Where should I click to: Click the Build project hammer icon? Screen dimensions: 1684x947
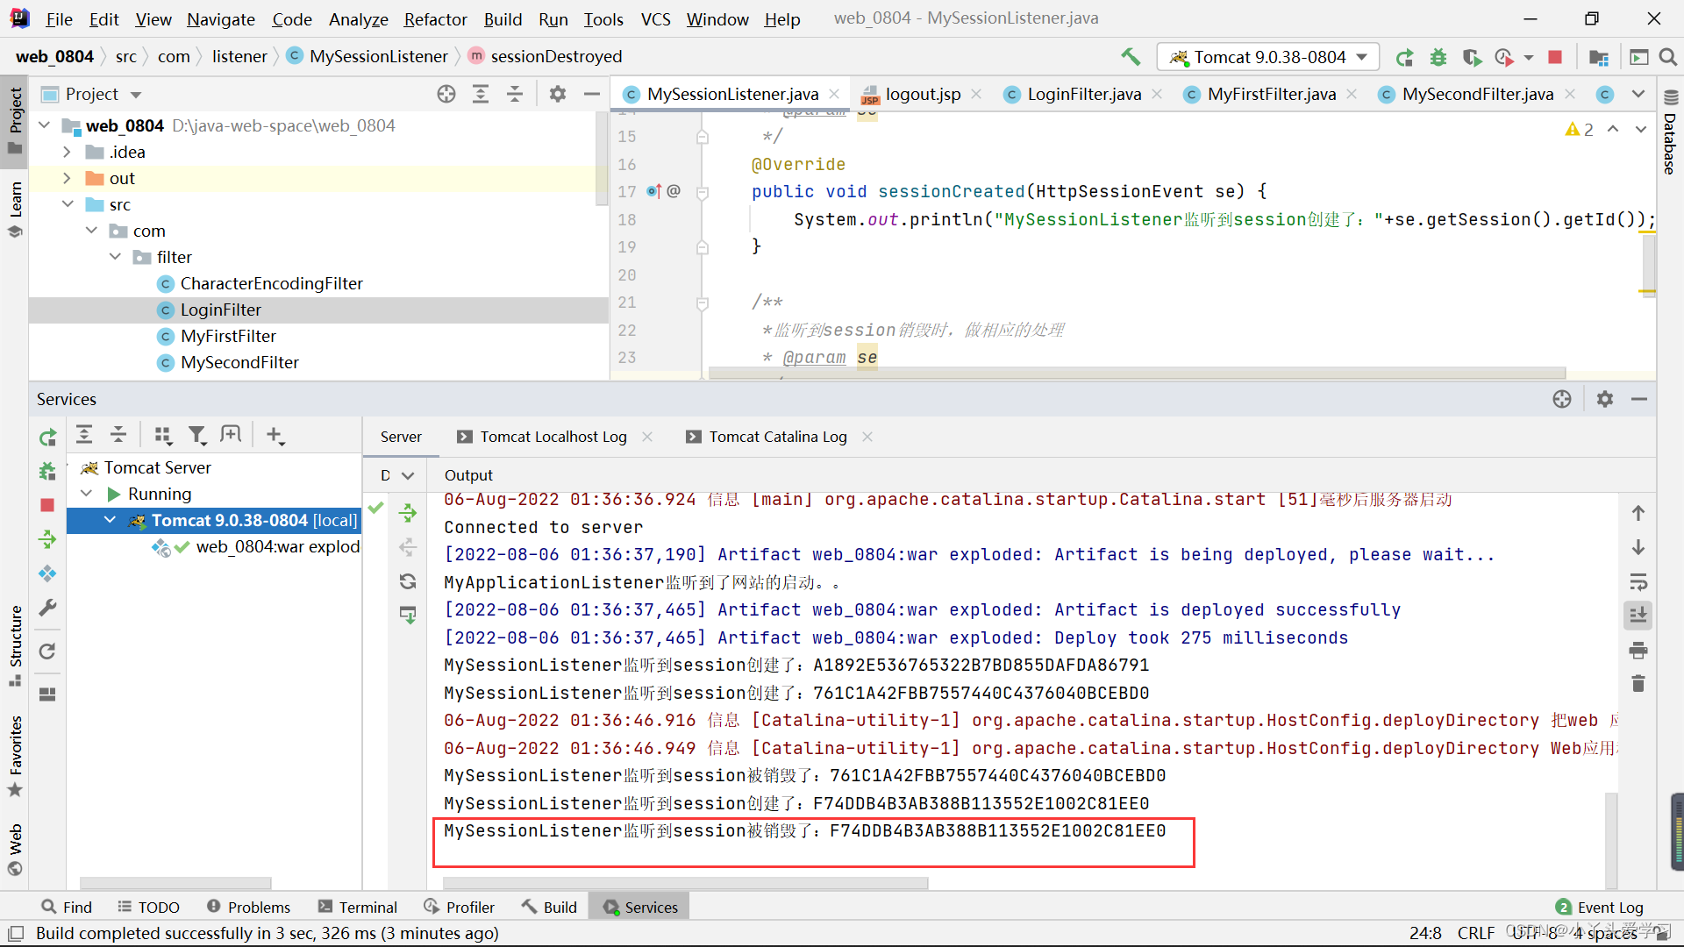[1131, 57]
